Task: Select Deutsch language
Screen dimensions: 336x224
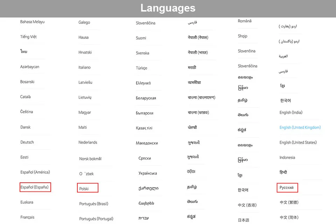Action: click(x=27, y=142)
